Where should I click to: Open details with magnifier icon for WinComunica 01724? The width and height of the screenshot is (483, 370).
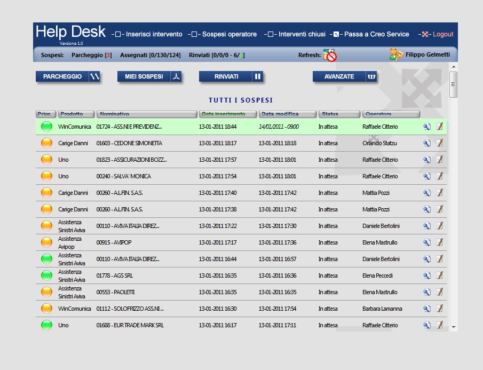click(426, 127)
